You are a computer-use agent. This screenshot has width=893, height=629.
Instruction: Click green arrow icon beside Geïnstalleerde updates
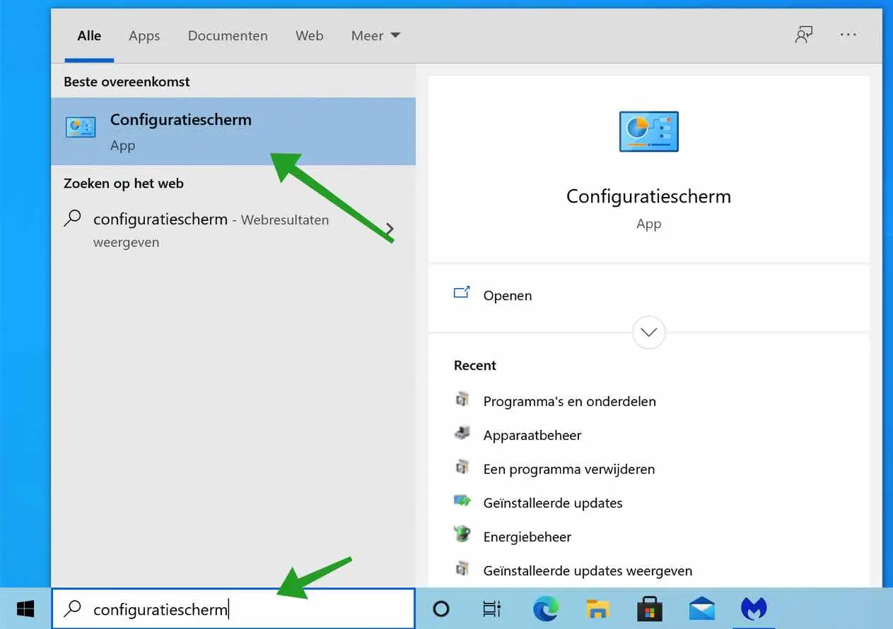click(x=462, y=501)
